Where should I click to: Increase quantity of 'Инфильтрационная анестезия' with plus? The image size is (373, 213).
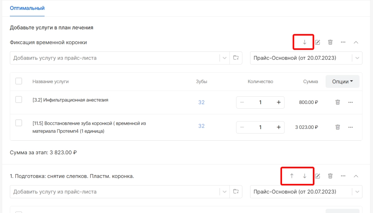[x=279, y=102]
